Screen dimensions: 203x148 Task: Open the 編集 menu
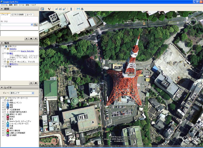pyautogui.click(x=11, y=5)
